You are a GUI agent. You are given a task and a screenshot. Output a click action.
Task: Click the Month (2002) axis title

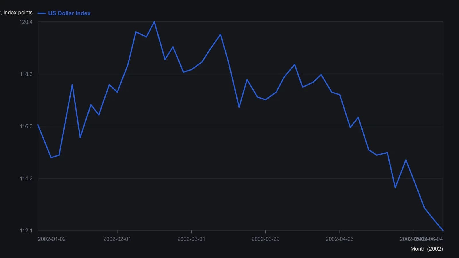[427, 249]
